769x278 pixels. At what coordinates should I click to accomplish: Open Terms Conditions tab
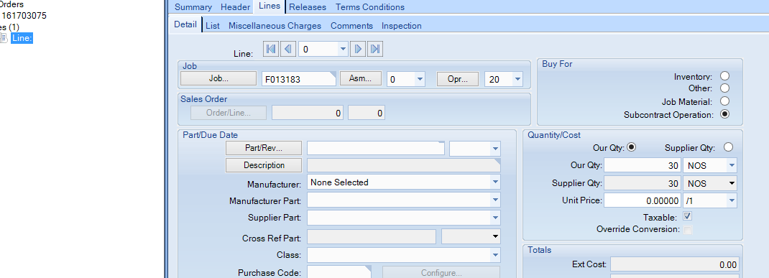click(x=370, y=7)
